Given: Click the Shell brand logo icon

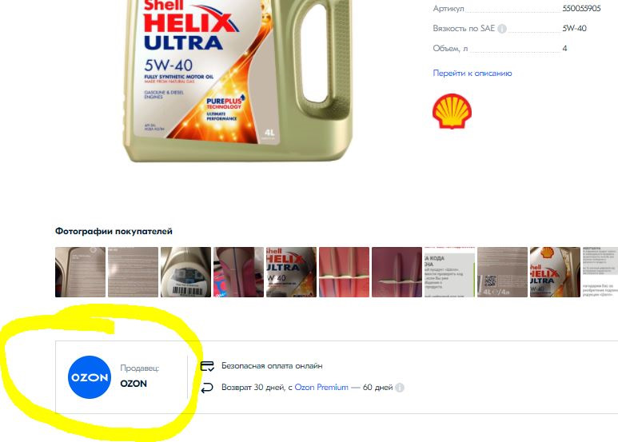Looking at the screenshot, I should 452,111.
